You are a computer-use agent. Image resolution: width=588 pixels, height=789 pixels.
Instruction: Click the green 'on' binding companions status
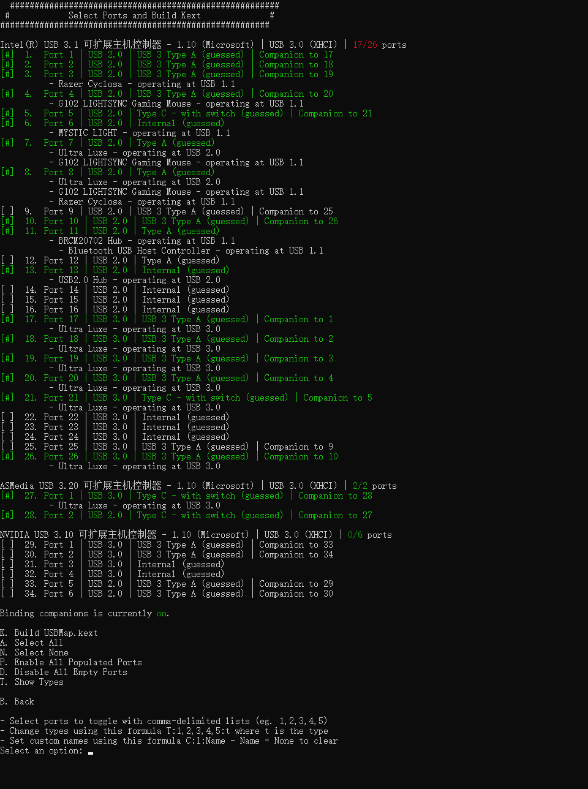tap(162, 613)
